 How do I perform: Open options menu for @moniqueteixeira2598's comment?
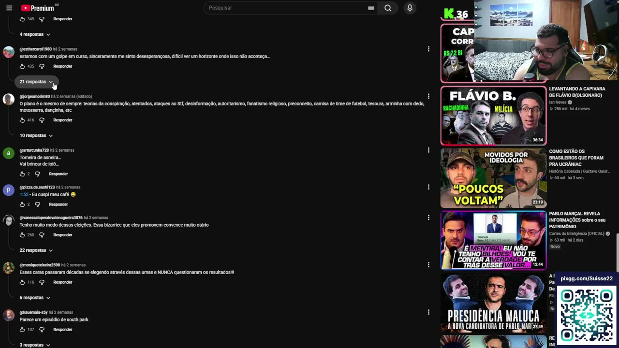tap(428, 265)
